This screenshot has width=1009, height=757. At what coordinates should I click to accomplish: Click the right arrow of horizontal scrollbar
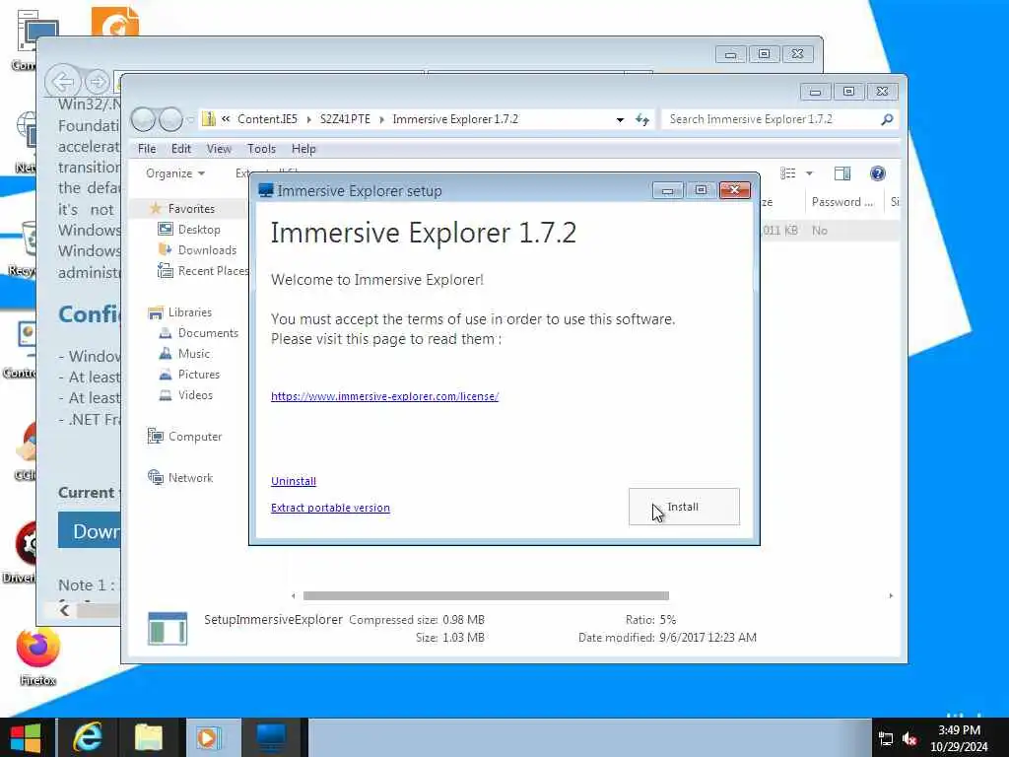891,596
